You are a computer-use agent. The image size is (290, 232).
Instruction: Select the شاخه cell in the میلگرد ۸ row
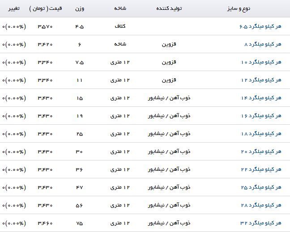120,44
